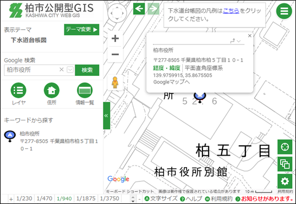Go back with the left arrow button
The width and height of the screenshot is (296, 204).
coord(139,9)
